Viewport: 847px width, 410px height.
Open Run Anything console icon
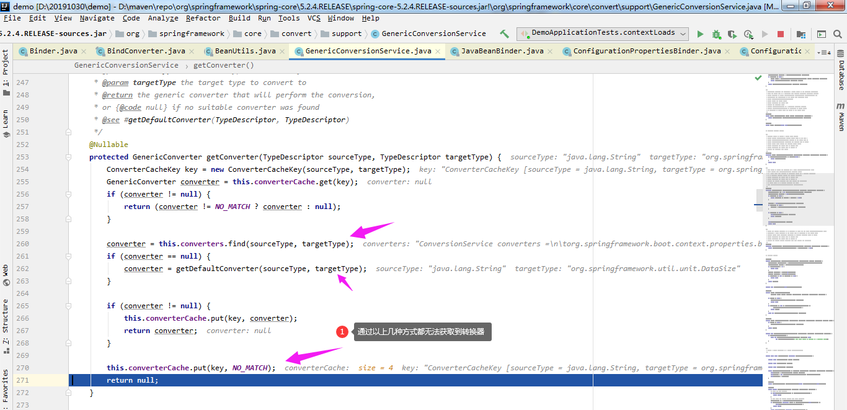pos(821,34)
